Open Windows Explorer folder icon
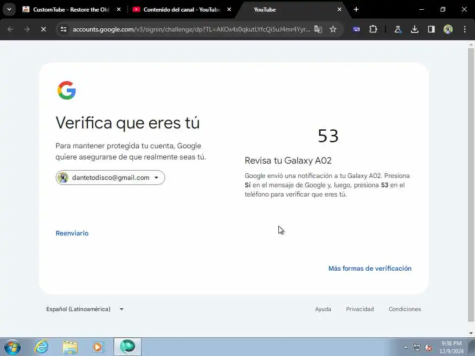475x356 pixels. [x=70, y=347]
